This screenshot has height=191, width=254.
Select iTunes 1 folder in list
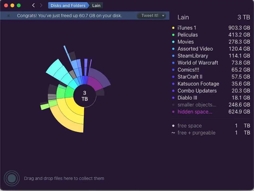pos(187,28)
